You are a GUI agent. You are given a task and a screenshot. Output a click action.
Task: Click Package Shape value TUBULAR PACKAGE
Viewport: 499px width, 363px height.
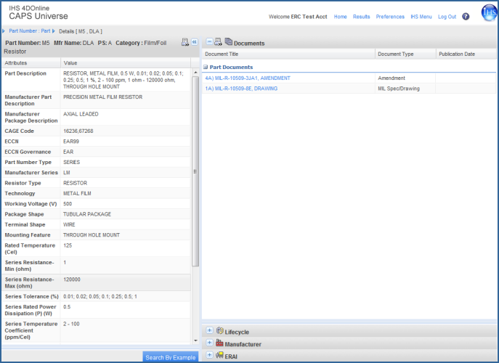click(x=87, y=214)
